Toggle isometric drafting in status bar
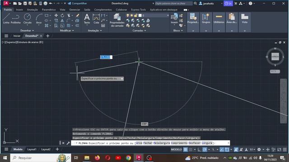289x162 pixels. [213, 149]
